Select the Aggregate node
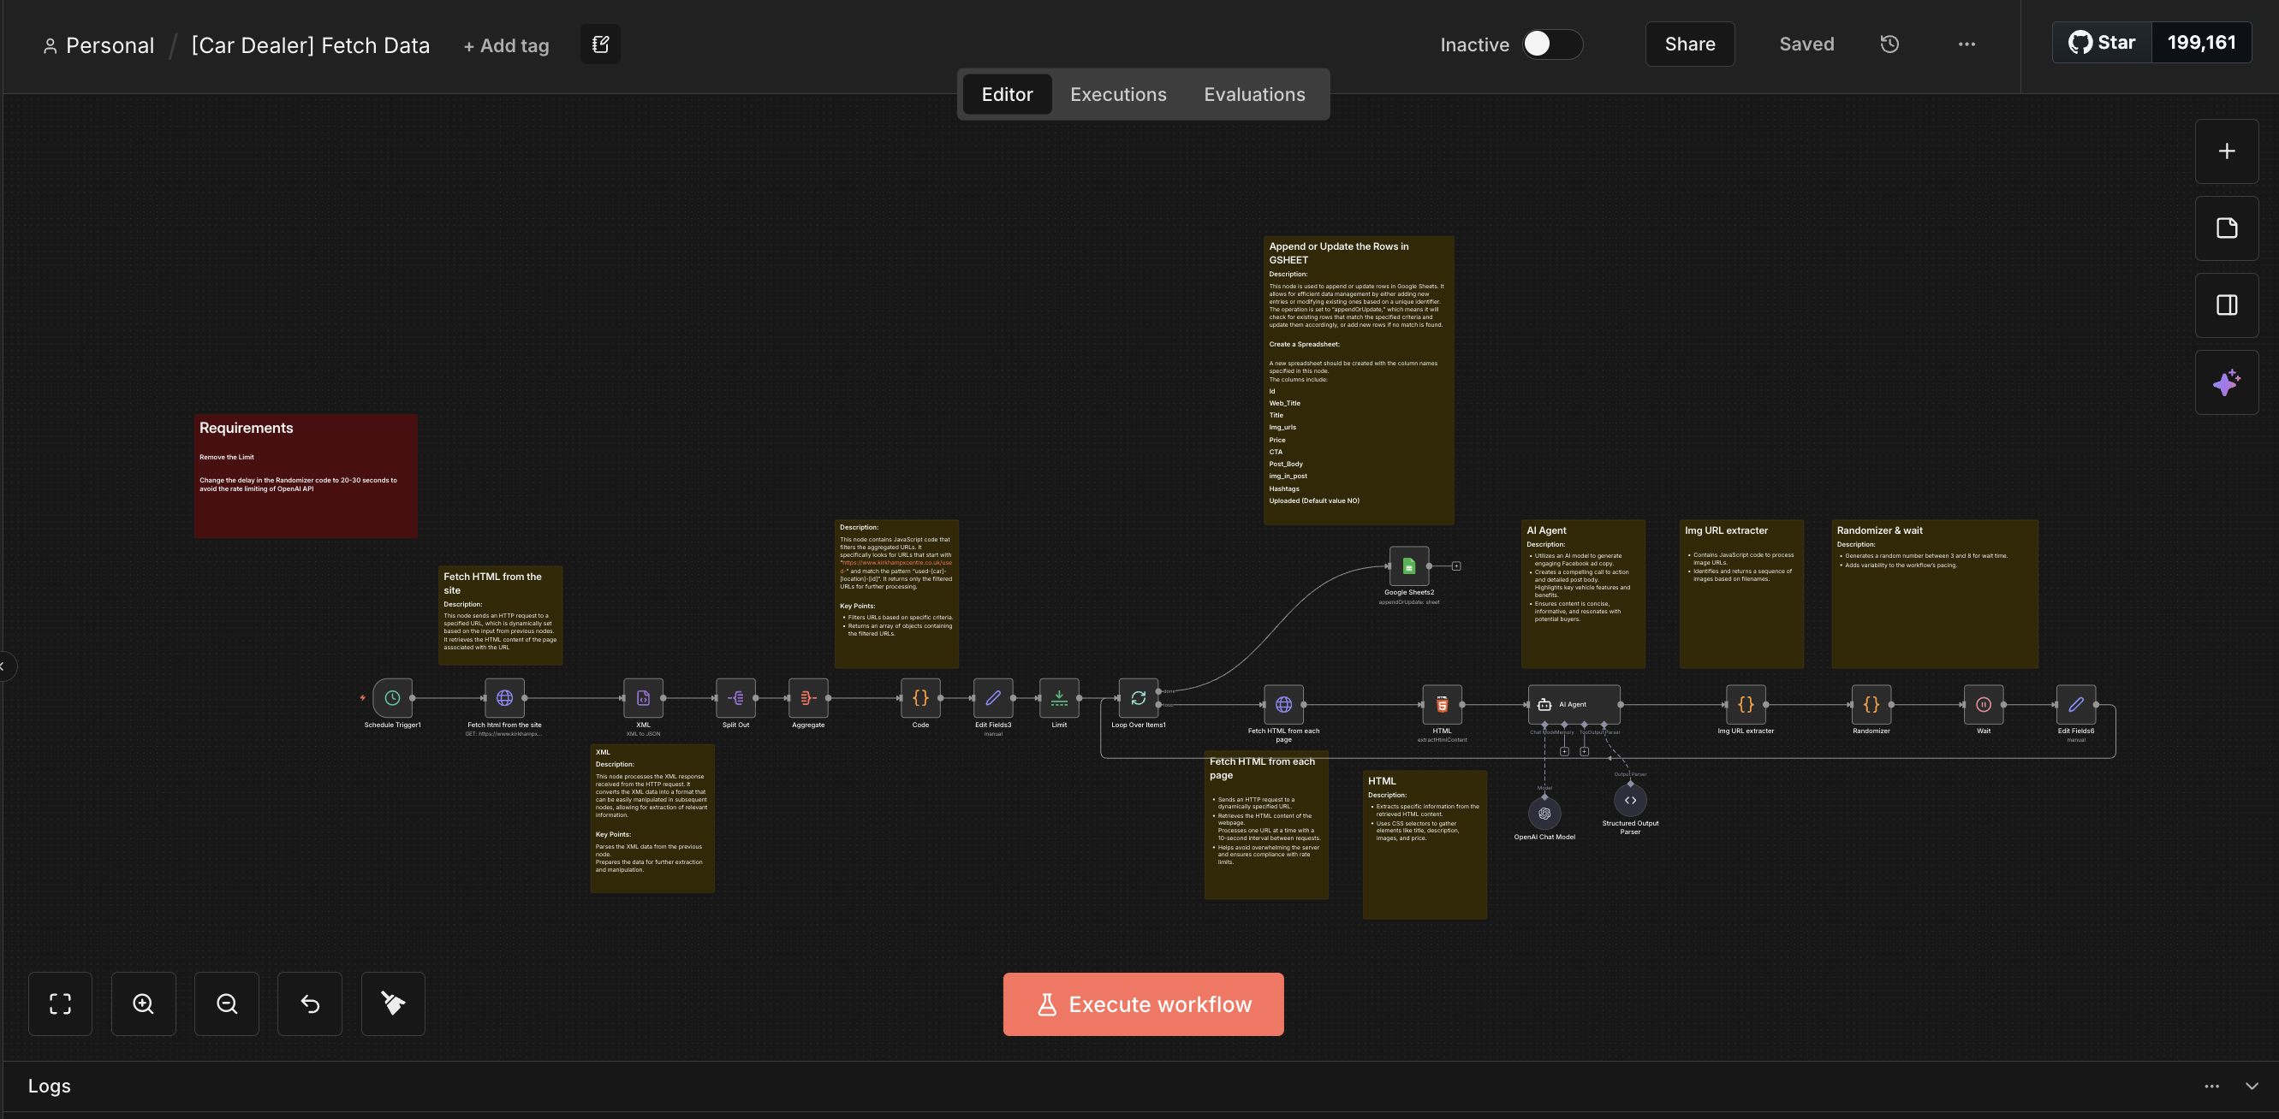2279x1119 pixels. 807,698
